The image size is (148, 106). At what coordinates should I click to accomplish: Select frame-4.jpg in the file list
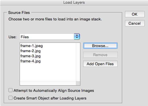pyautogui.click(x=30, y=61)
